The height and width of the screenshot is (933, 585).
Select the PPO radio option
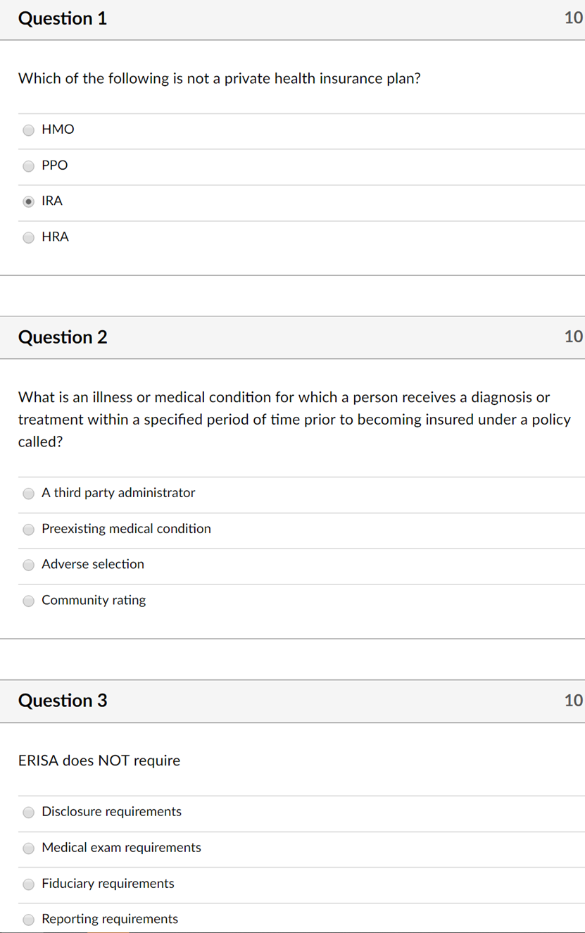pos(28,166)
